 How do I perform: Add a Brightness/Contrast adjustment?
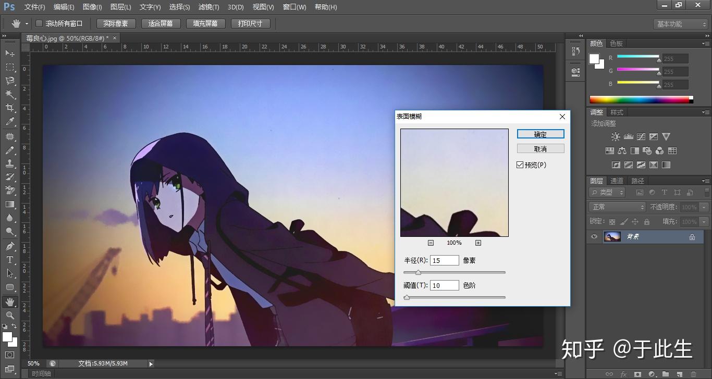[616, 137]
